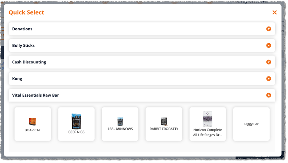The width and height of the screenshot is (288, 163).
Task: Select the 158 - MINNOWS product image
Action: (120, 122)
